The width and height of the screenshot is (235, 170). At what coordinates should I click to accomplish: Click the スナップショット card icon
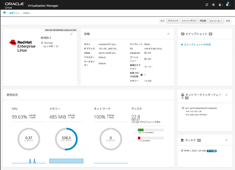[x=183, y=34]
